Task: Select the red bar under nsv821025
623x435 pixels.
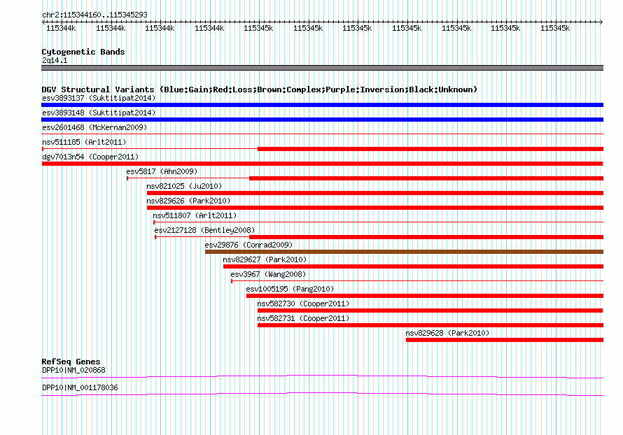Action: (x=375, y=193)
